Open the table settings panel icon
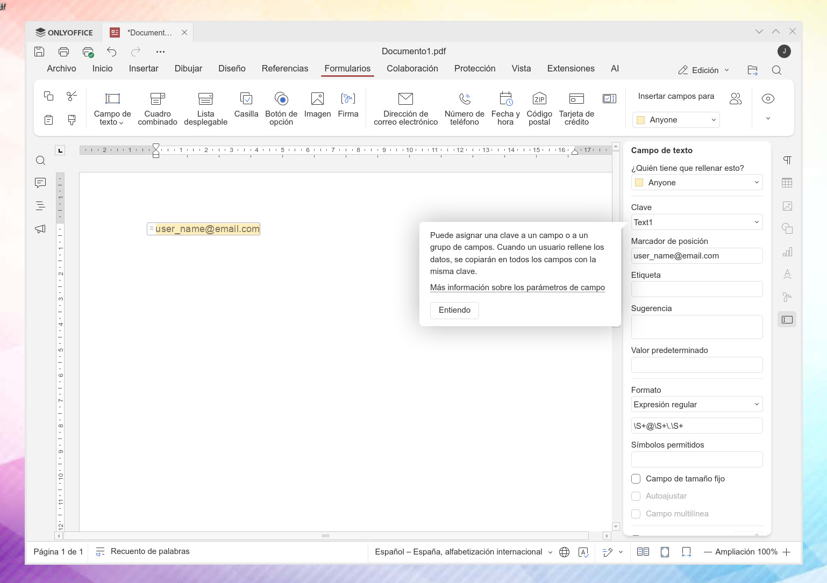This screenshot has height=583, width=827. (787, 183)
